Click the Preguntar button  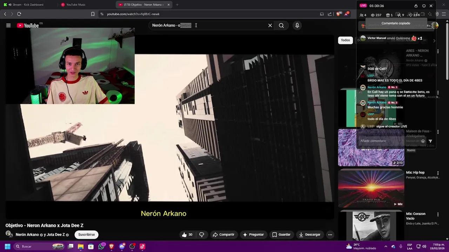click(253, 234)
